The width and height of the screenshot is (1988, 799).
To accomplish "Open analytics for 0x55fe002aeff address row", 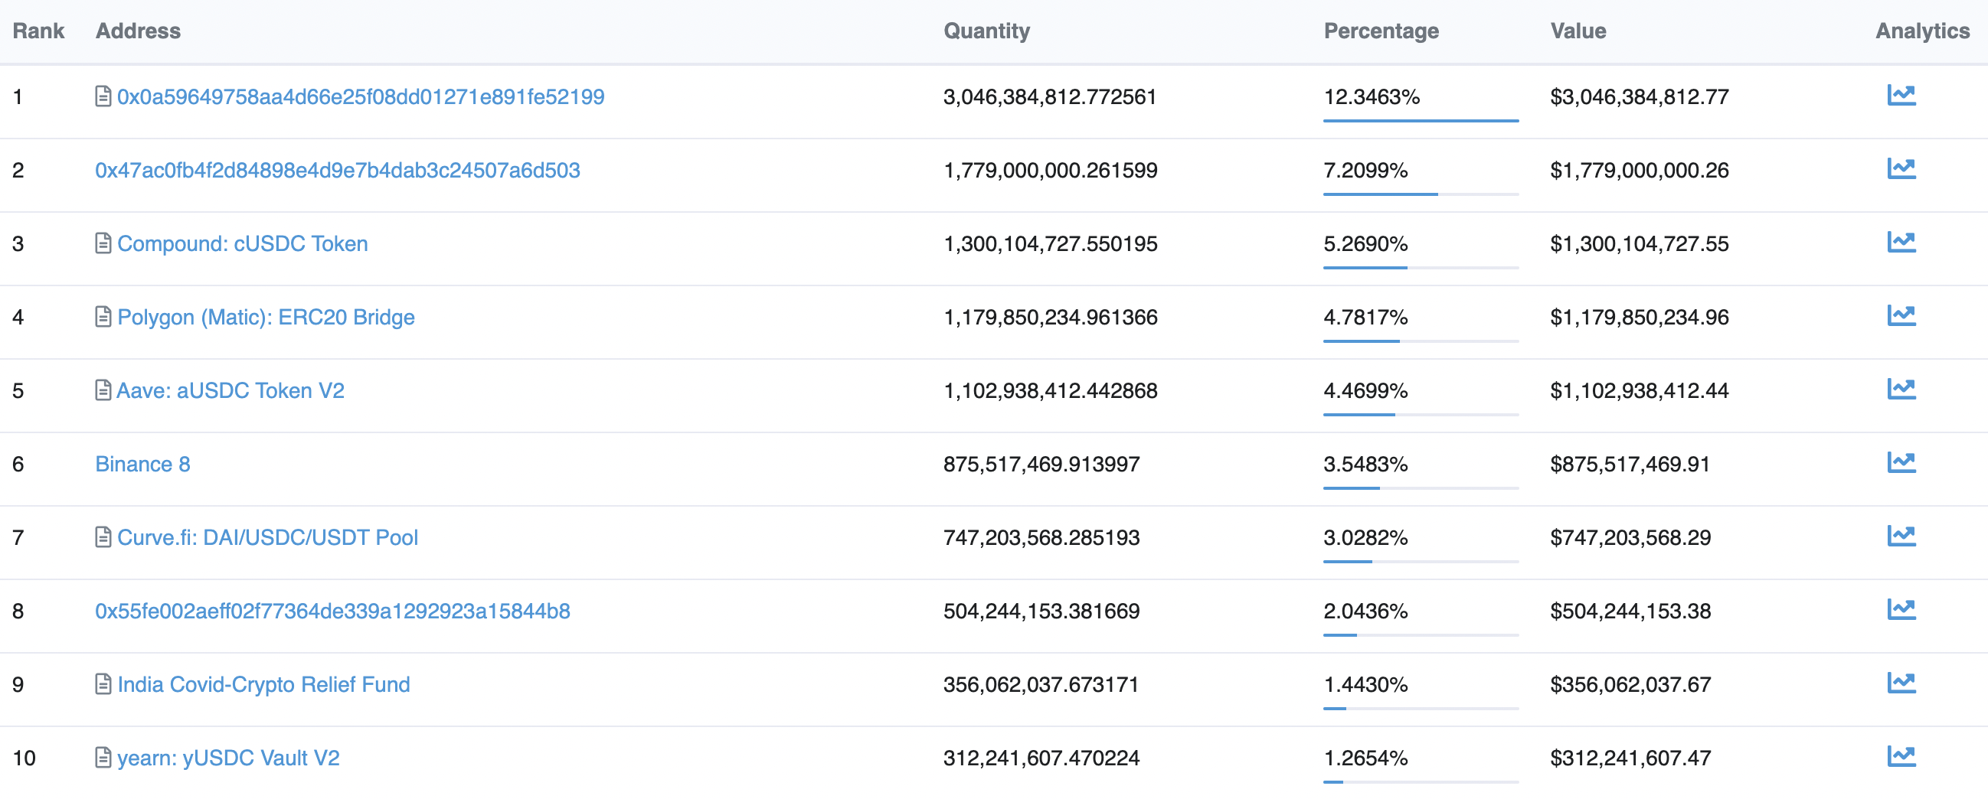I will tap(1901, 609).
